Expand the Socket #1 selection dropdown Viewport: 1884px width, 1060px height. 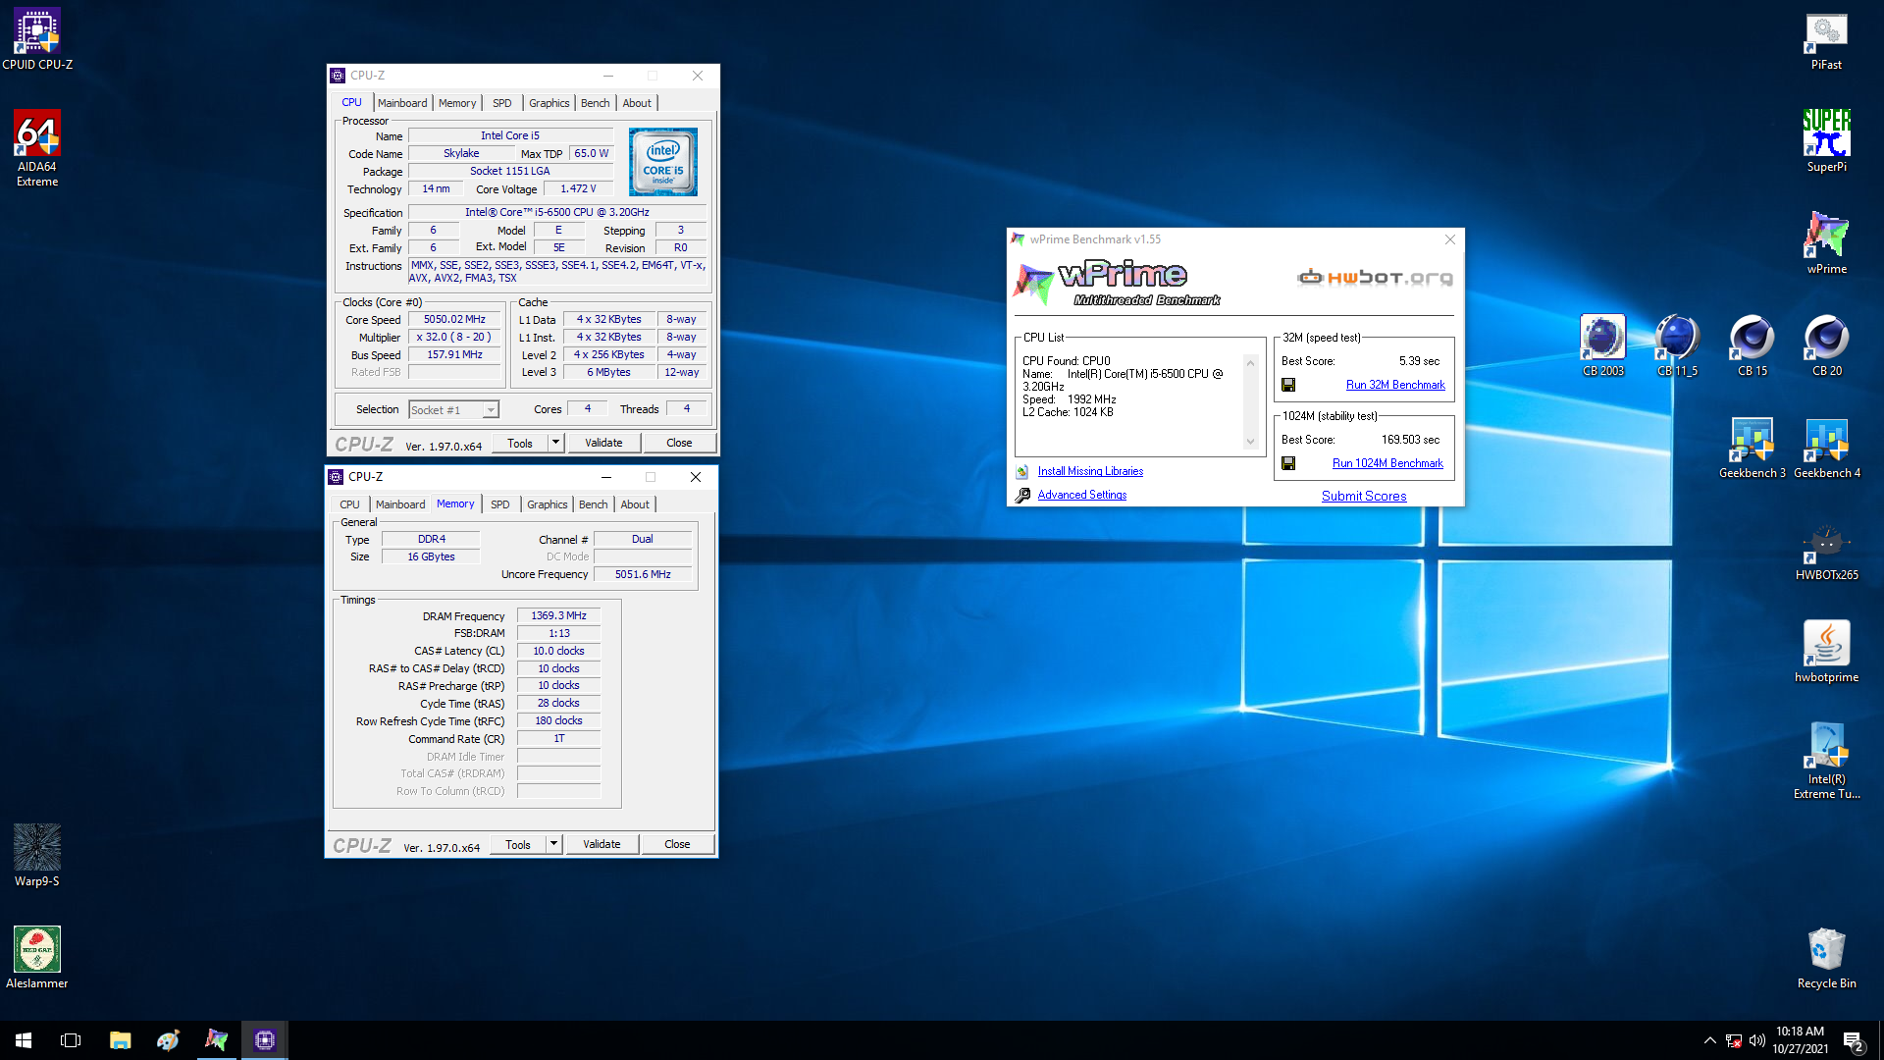tap(491, 410)
